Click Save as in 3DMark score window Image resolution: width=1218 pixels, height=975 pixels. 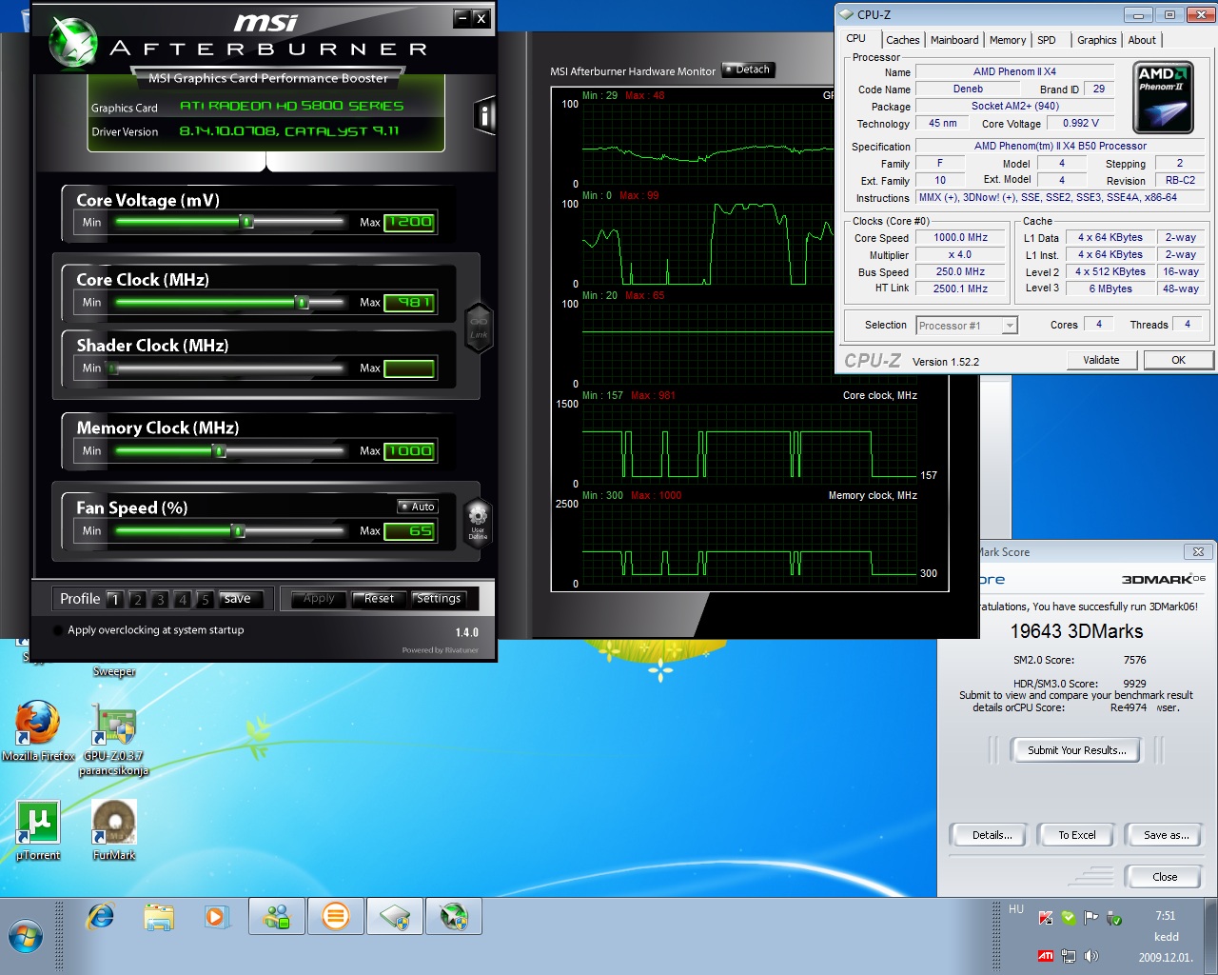[1166, 835]
